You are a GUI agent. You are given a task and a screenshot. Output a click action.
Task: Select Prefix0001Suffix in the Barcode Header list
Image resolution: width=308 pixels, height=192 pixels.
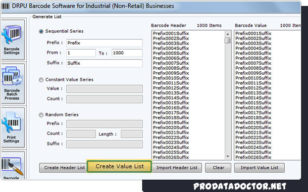171,33
